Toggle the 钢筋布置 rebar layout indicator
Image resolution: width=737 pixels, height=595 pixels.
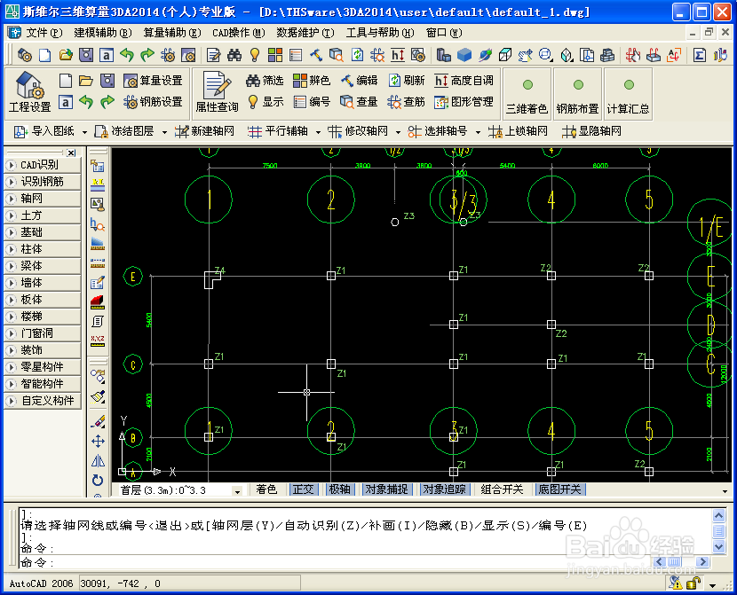[578, 94]
